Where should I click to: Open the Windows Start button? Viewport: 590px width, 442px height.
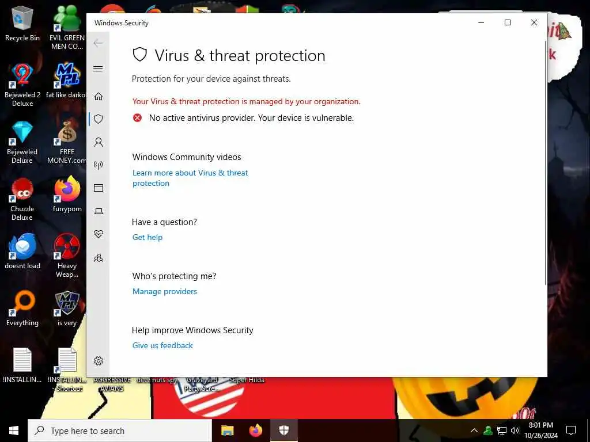coord(14,430)
